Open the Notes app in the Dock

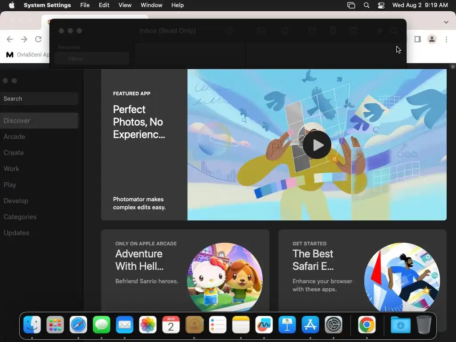(241, 325)
